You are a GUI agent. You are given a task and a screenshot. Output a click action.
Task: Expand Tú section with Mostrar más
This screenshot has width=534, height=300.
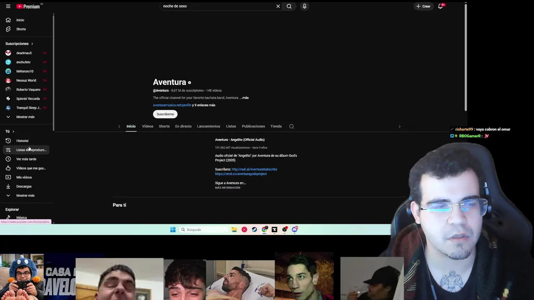[26, 195]
